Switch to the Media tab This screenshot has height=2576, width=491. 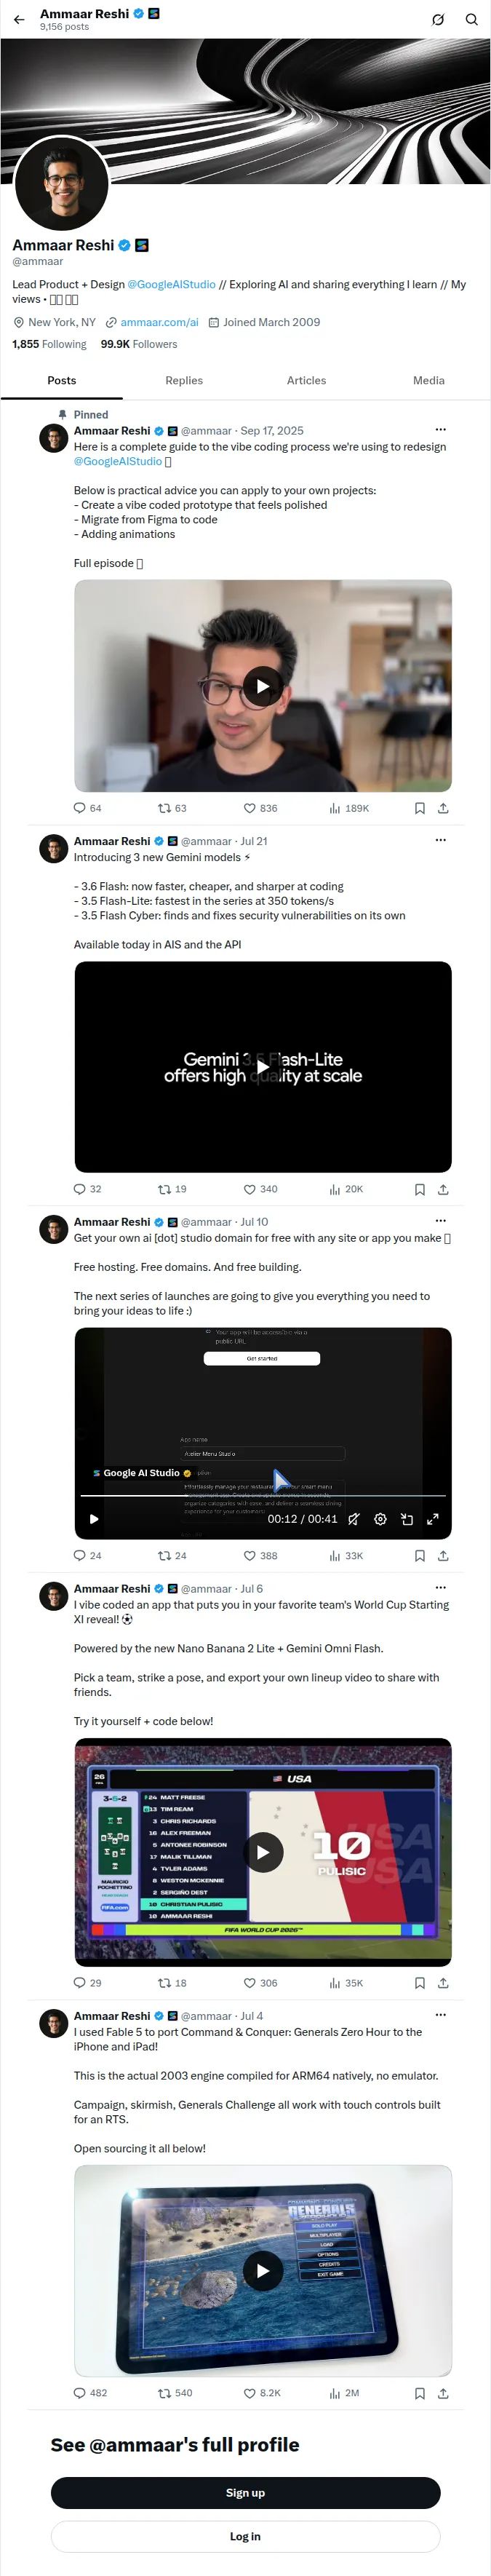(x=429, y=380)
